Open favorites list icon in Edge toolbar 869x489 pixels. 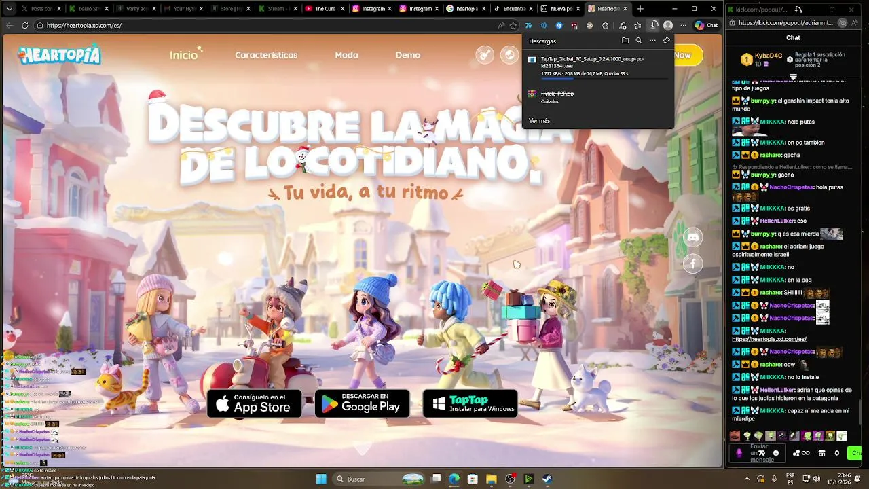pyautogui.click(x=637, y=25)
